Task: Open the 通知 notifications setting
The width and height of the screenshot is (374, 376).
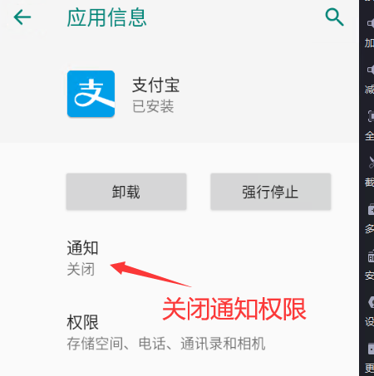Action: 180,258
